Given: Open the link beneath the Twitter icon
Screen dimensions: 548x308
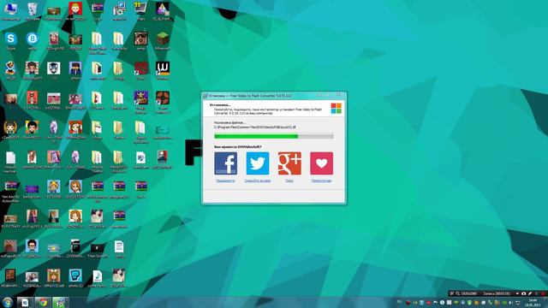Looking at the screenshot, I should coord(258,181).
